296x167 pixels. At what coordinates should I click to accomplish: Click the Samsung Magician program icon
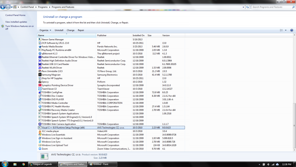(40, 75)
